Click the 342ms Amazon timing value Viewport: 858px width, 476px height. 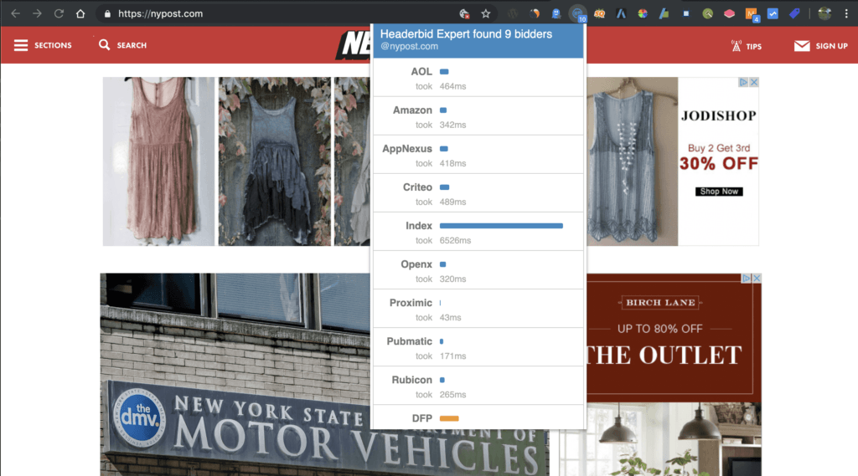point(453,125)
